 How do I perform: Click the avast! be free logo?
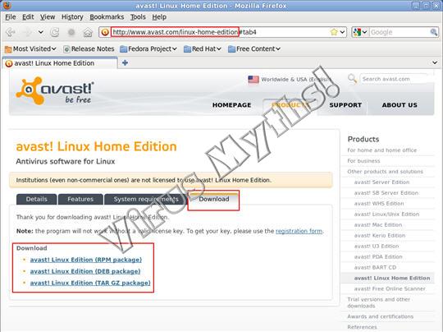tap(55, 90)
